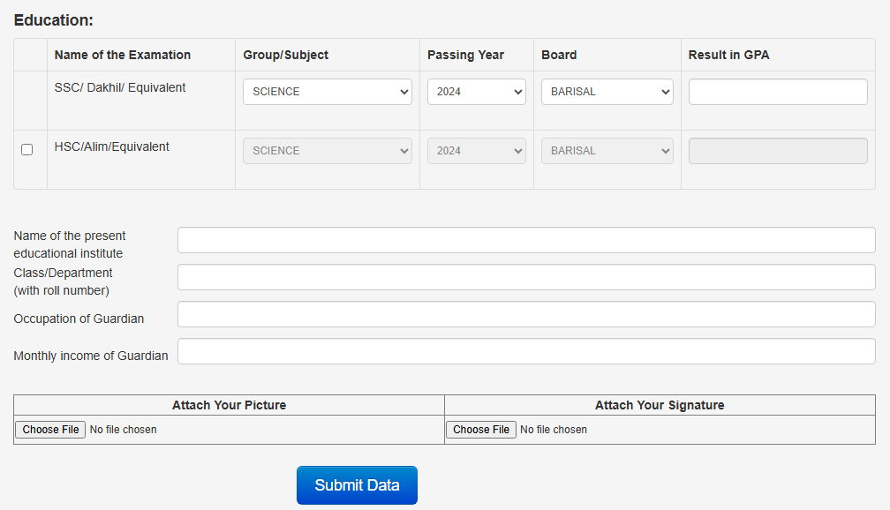The image size is (890, 510).
Task: Enable the HSC/Alim/Equivalent row checkbox
Action: coord(26,150)
